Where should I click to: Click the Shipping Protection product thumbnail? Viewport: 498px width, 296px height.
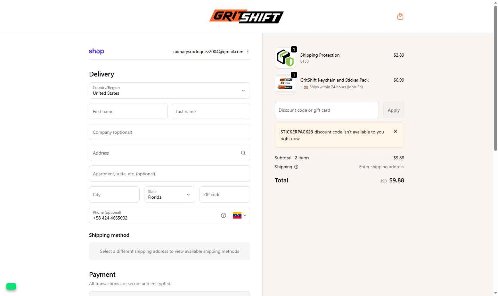coord(285,58)
